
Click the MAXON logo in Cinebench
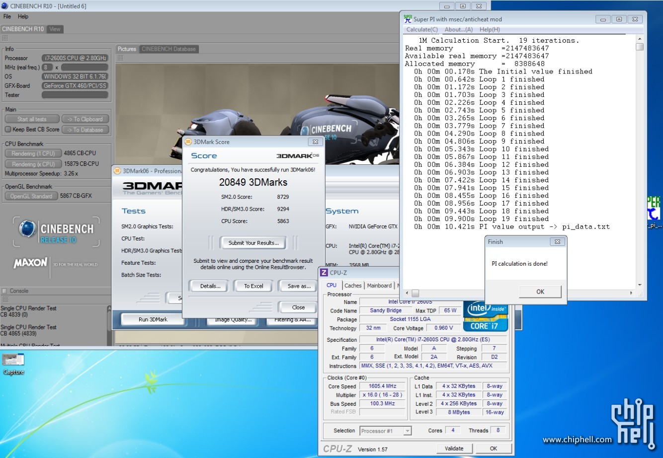click(x=30, y=263)
